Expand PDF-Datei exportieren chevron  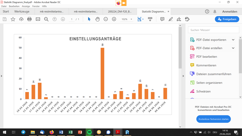pos(233,40)
